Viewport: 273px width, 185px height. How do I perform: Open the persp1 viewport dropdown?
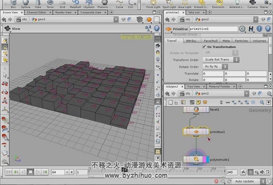click(x=129, y=37)
